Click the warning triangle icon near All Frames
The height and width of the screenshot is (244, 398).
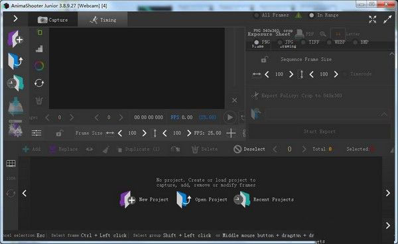point(298,15)
